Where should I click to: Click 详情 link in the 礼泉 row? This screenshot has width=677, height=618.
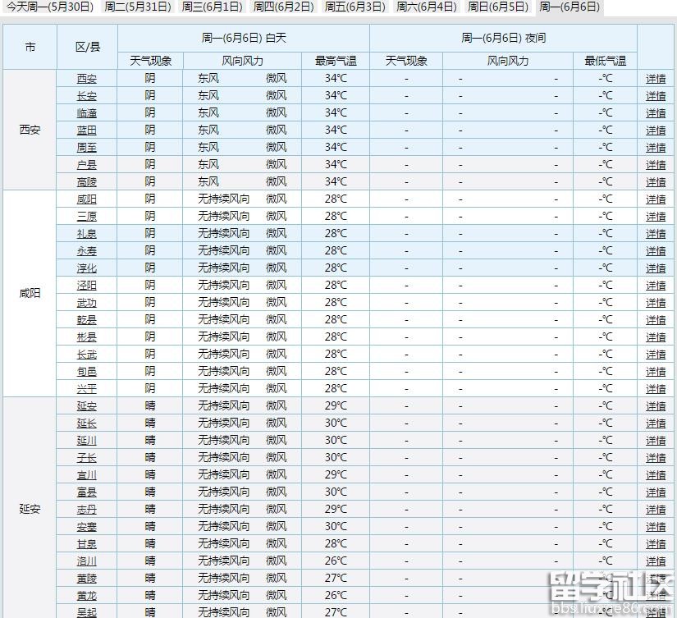click(x=656, y=234)
